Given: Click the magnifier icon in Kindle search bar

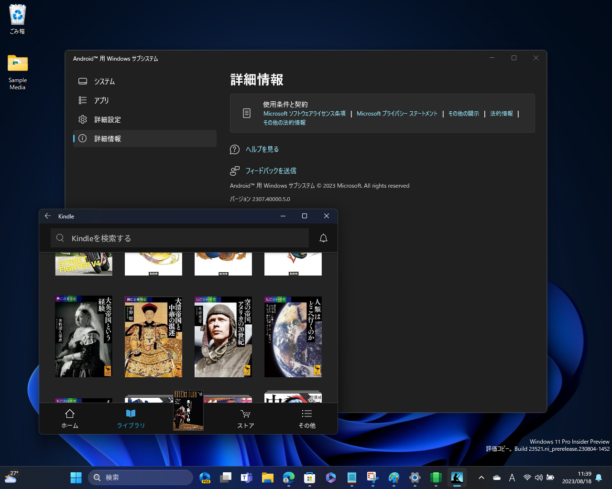Looking at the screenshot, I should [60, 237].
